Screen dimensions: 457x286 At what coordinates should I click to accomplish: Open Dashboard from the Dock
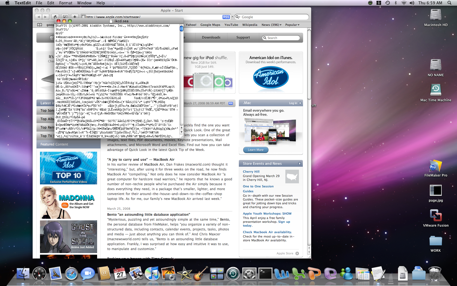(x=39, y=273)
